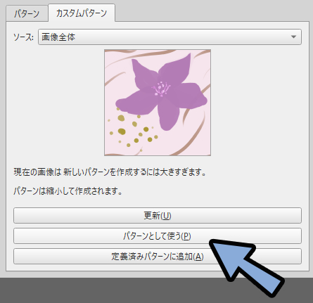
Task: Open the ソース dropdown showing 画像全体
Action: pyautogui.click(x=170, y=37)
